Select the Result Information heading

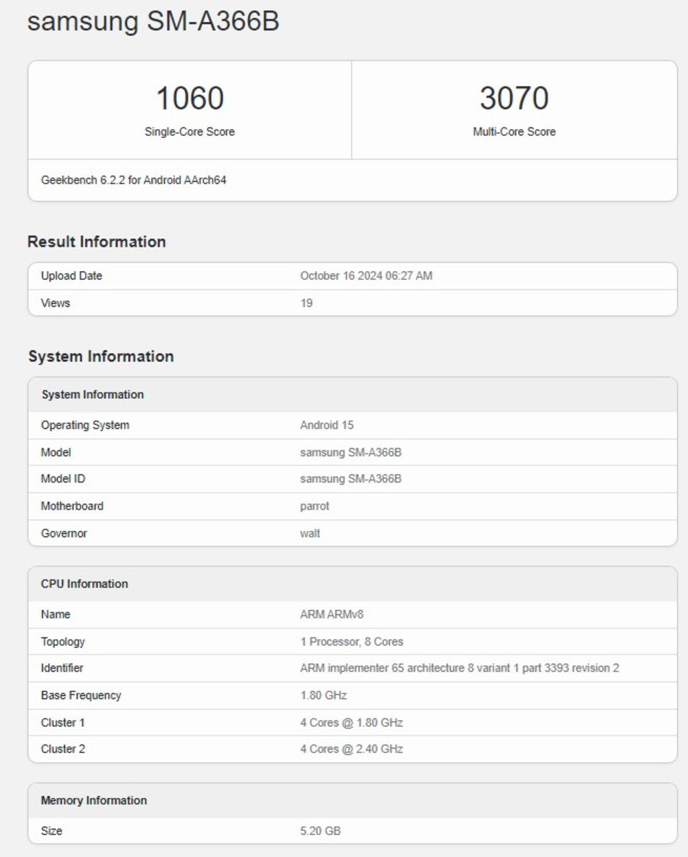96,241
